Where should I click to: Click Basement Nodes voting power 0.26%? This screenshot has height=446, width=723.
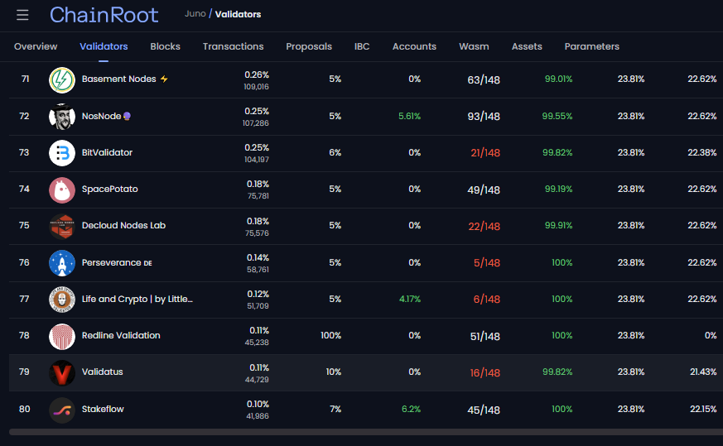click(257, 74)
